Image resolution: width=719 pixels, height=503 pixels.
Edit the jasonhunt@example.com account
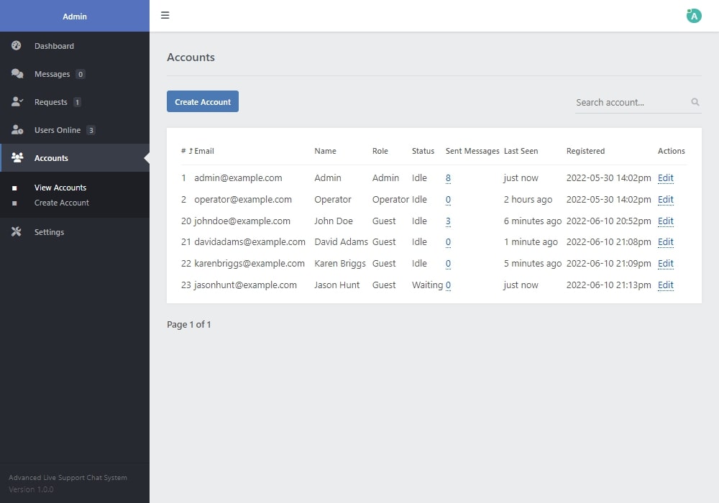point(665,285)
